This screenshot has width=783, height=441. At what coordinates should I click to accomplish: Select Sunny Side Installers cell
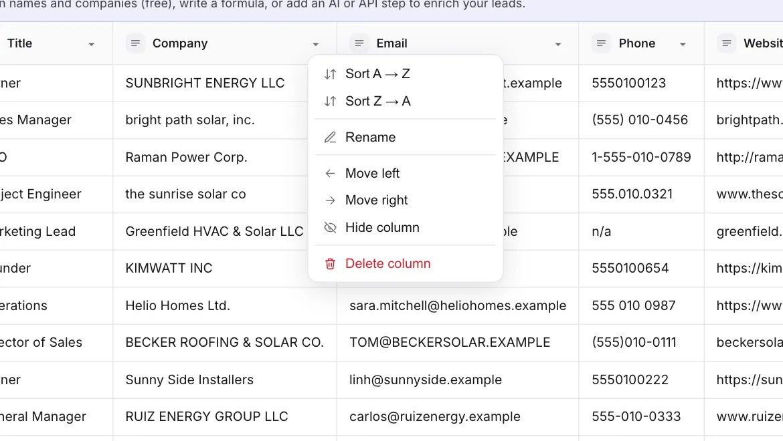pyautogui.click(x=225, y=380)
